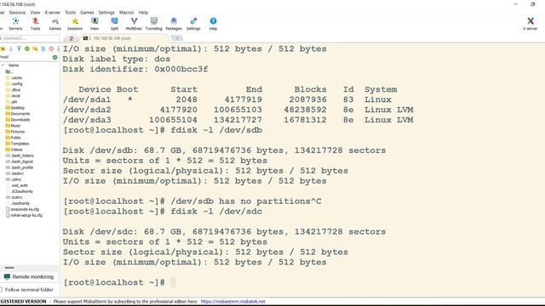The image size is (545, 306).
Task: Select the .cshrc file
Action: point(14,179)
